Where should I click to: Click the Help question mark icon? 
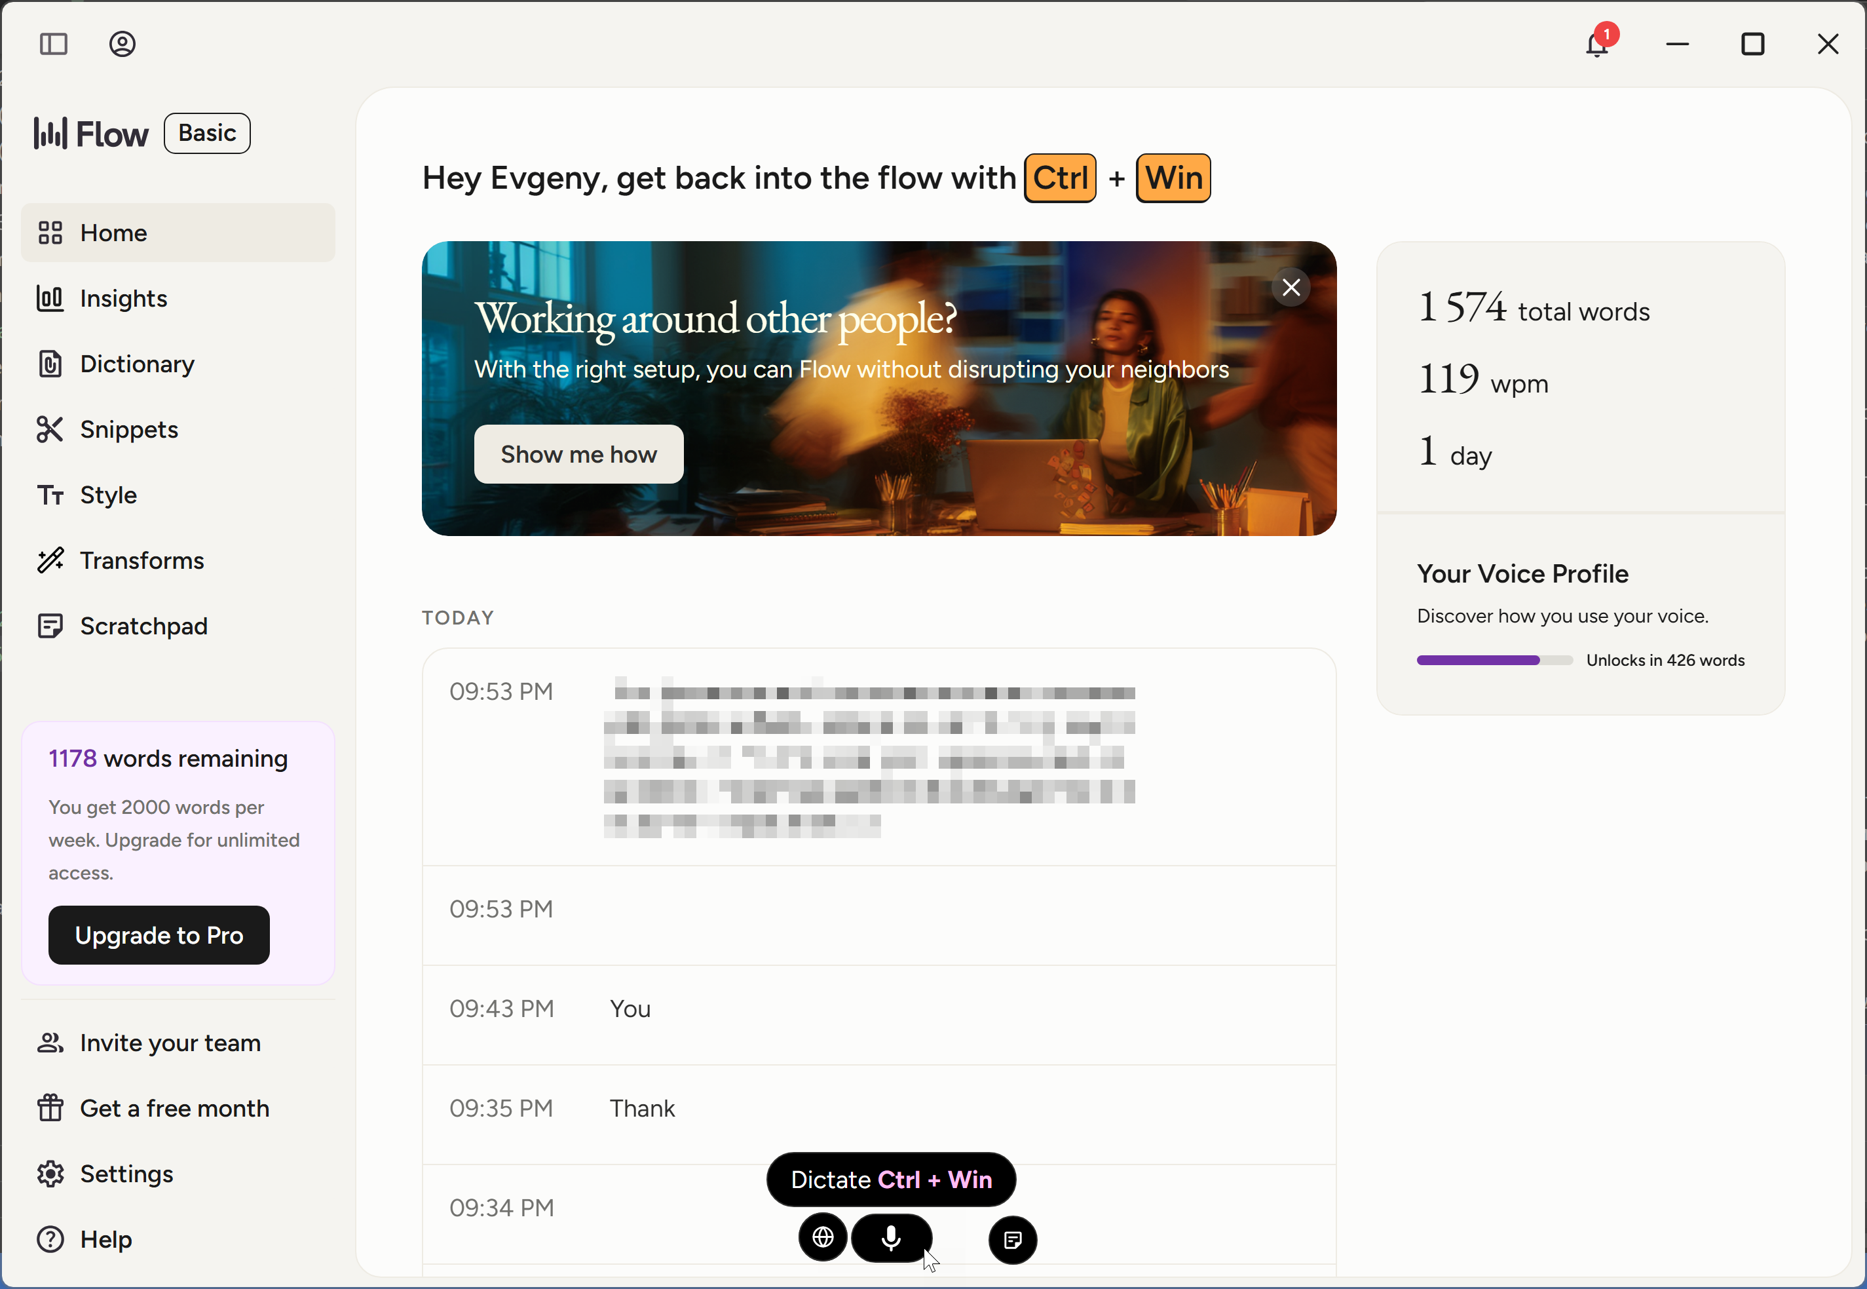coord(50,1239)
